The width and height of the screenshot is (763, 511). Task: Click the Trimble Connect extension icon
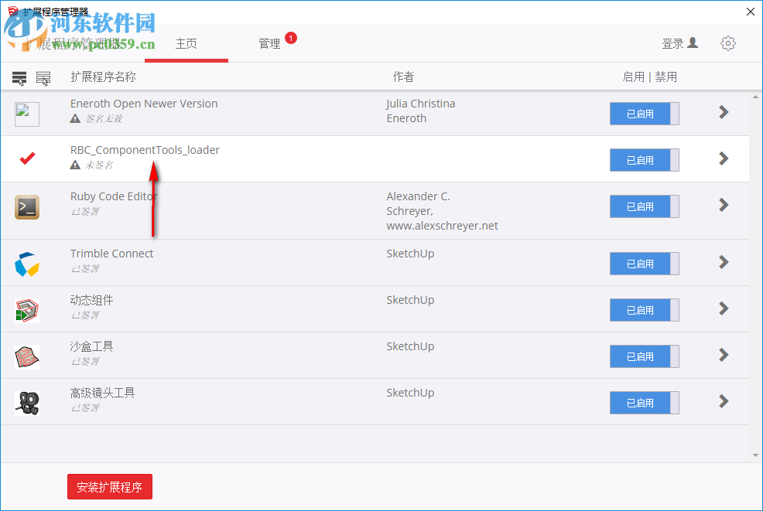pyautogui.click(x=26, y=263)
